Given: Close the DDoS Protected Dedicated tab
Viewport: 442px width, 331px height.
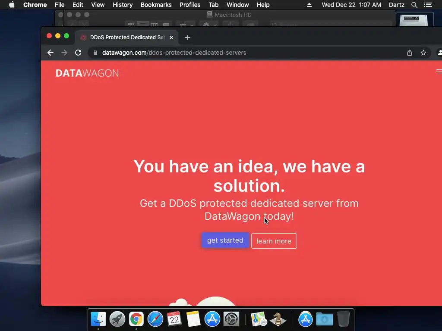Looking at the screenshot, I should [171, 37].
